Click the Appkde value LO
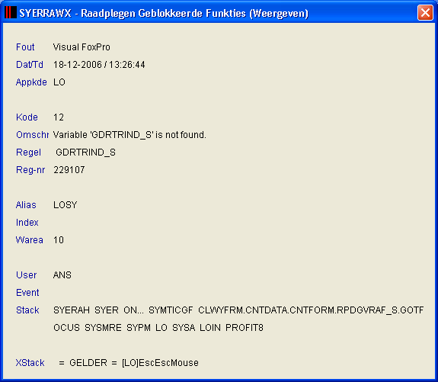This screenshot has height=382, width=438. pos(59,82)
